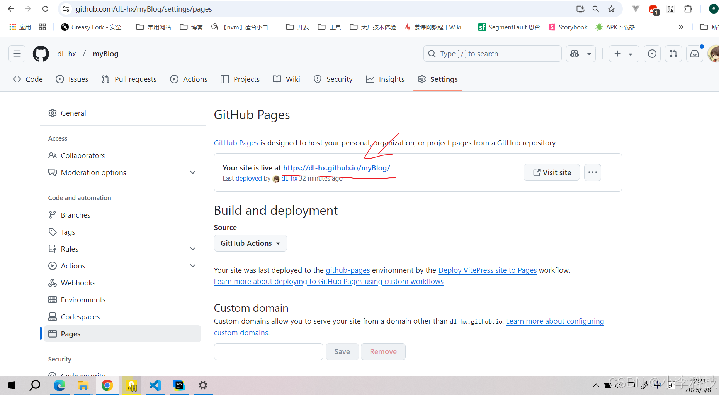Focus the custom domain text field

pos(269,351)
